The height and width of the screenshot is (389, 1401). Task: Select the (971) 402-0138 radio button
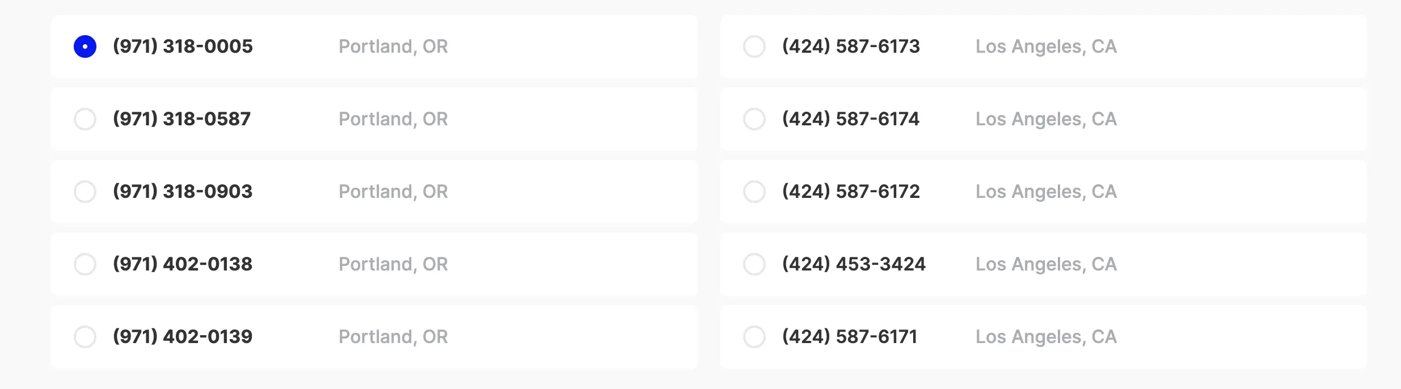(85, 264)
